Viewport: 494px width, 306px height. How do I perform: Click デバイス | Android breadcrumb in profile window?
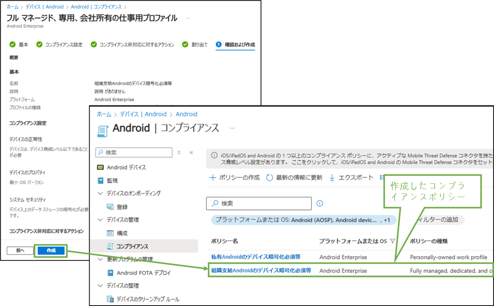pos(44,7)
